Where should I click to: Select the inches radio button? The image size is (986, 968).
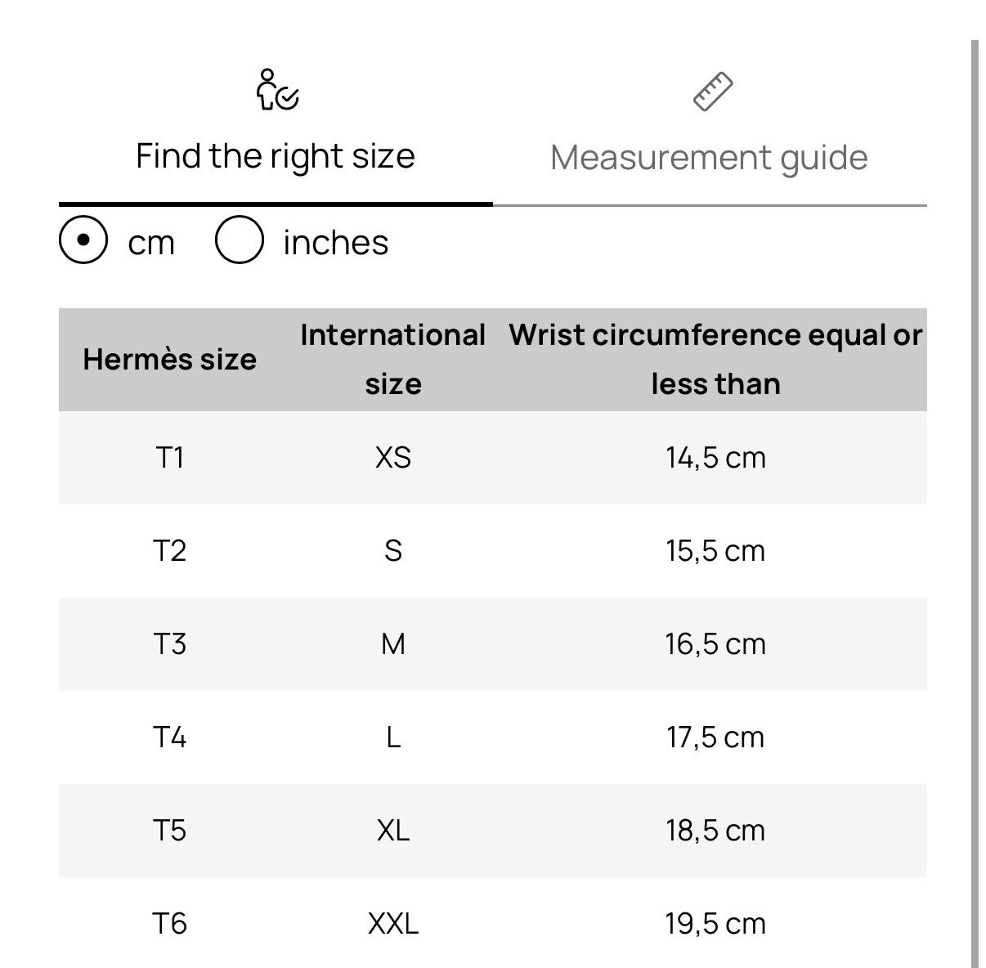239,240
